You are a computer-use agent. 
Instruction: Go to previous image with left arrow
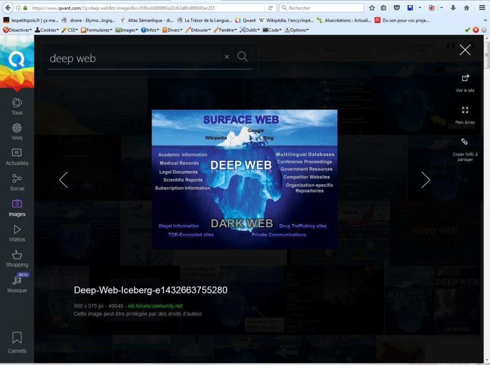64,180
